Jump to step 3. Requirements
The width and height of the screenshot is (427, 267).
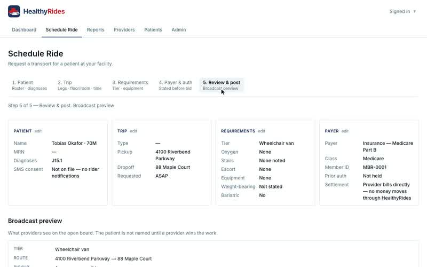click(130, 85)
